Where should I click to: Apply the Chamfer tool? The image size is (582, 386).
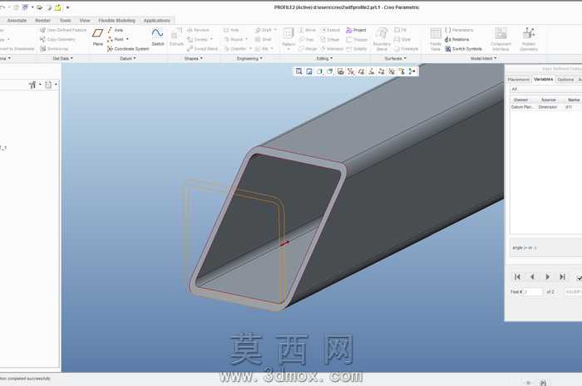coord(235,49)
